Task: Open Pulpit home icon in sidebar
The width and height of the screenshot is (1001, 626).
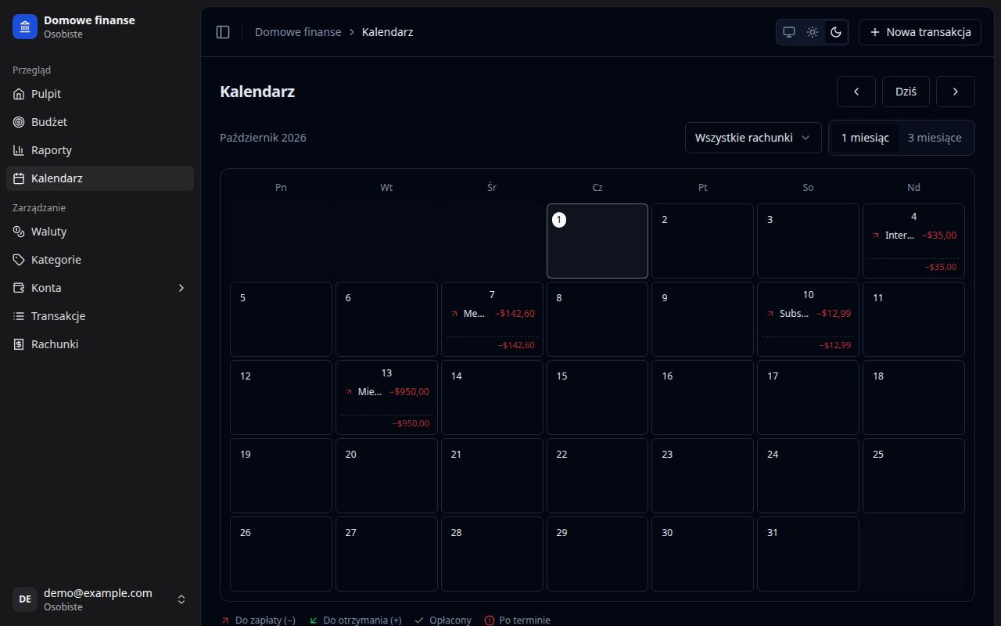Action: coord(20,94)
